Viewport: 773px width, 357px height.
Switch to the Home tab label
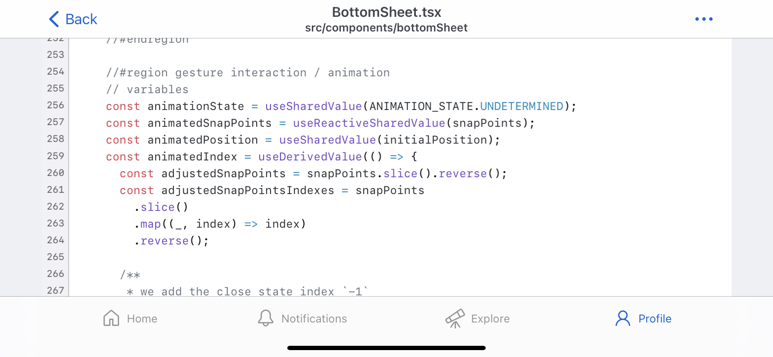click(142, 319)
